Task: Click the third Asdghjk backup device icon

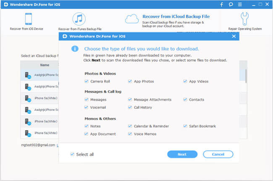Action: point(28,110)
